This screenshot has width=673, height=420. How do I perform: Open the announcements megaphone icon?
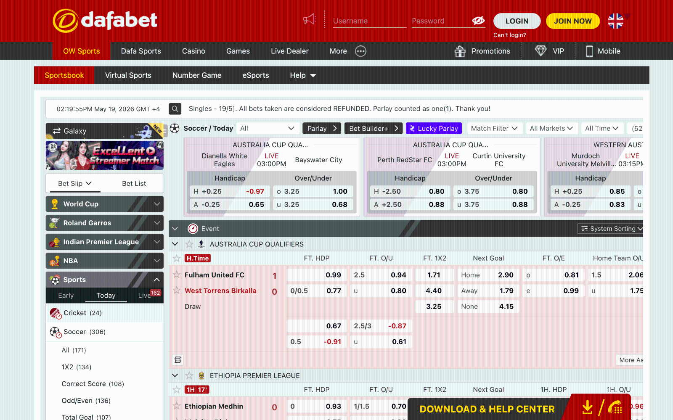click(310, 19)
